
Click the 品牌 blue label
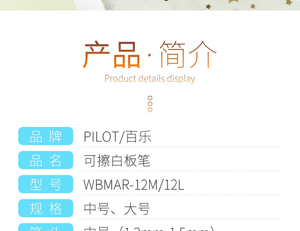46,136
